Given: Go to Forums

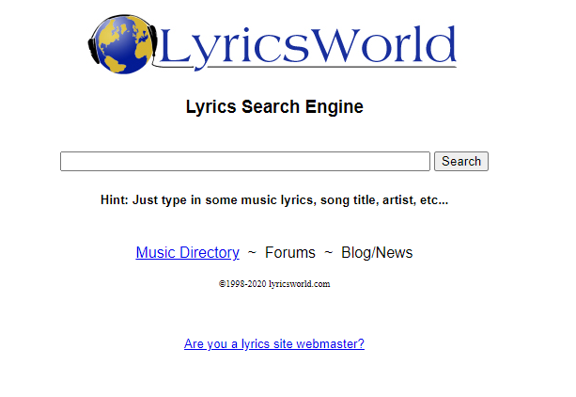Looking at the screenshot, I should (x=289, y=252).
